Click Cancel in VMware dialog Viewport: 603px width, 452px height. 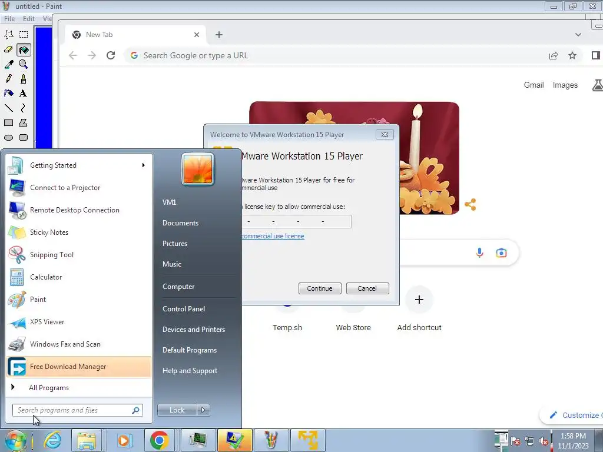pyautogui.click(x=367, y=288)
